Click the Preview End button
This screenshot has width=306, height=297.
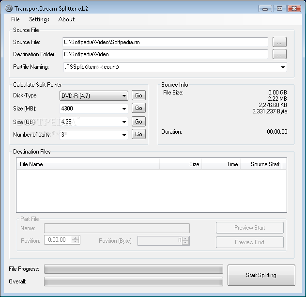point(250,242)
